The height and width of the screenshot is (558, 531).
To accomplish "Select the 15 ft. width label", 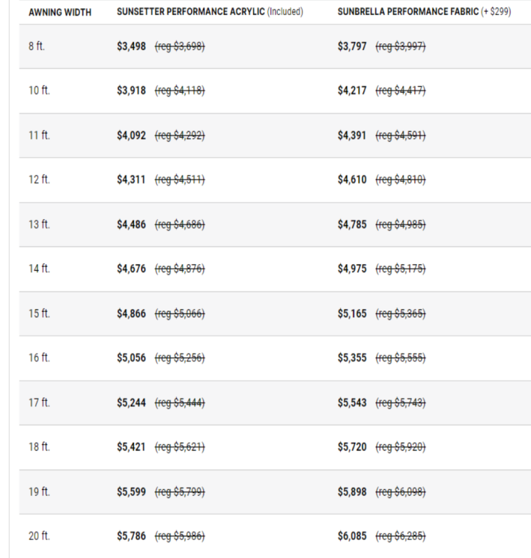I will point(40,313).
